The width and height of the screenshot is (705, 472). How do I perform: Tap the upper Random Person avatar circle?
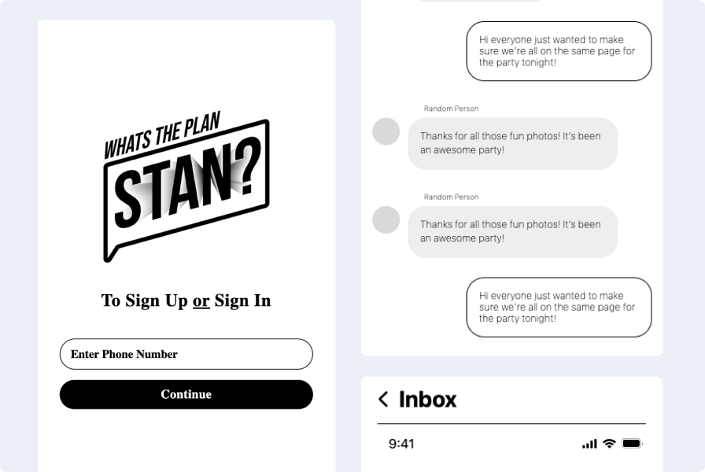pos(386,131)
